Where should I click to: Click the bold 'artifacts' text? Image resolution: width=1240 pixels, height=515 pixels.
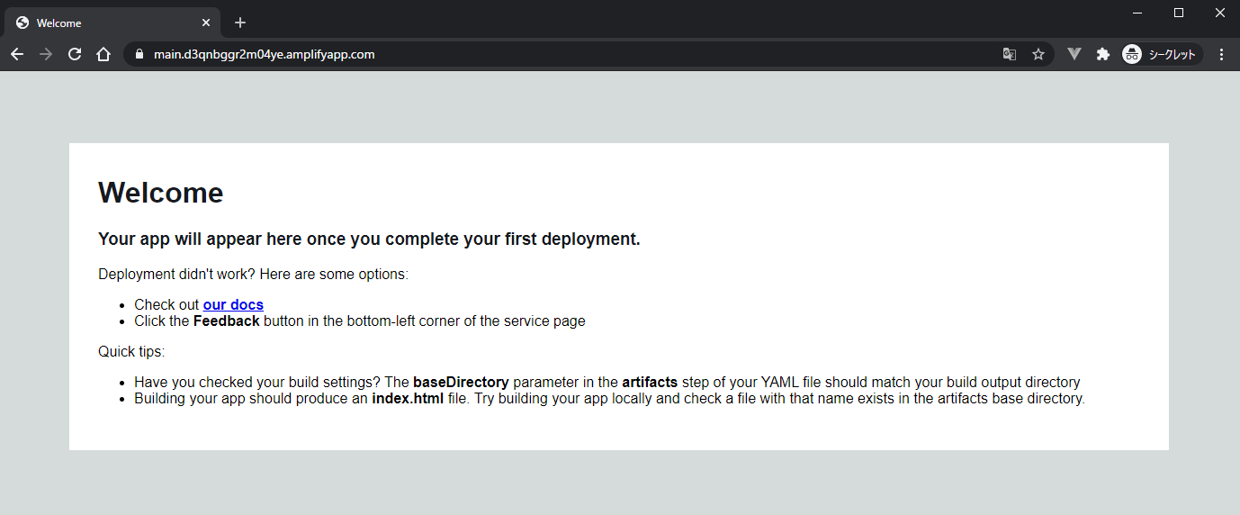coord(650,382)
